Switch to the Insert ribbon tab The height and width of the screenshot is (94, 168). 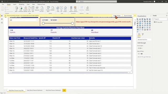coord(15,4)
